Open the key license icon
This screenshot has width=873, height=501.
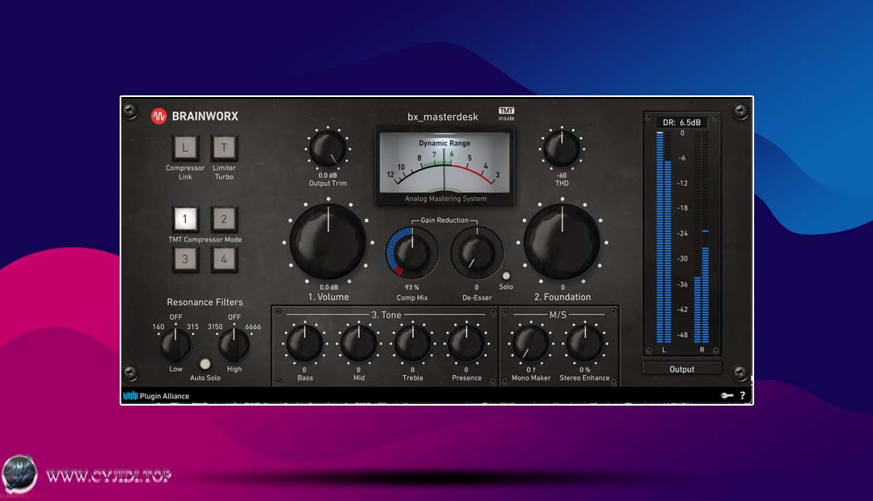[x=727, y=396]
